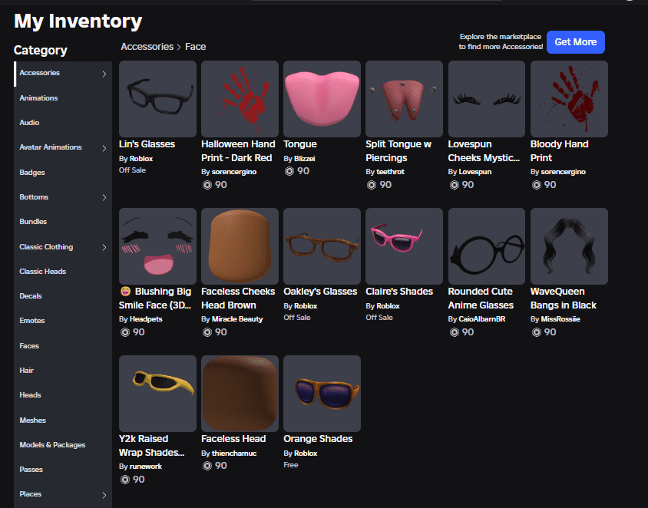The height and width of the screenshot is (508, 648).
Task: Click the Lovespun Cheeks eyelashes image
Action: (486, 99)
